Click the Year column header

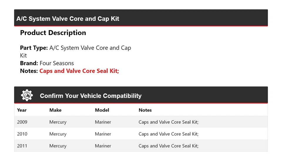(22, 110)
